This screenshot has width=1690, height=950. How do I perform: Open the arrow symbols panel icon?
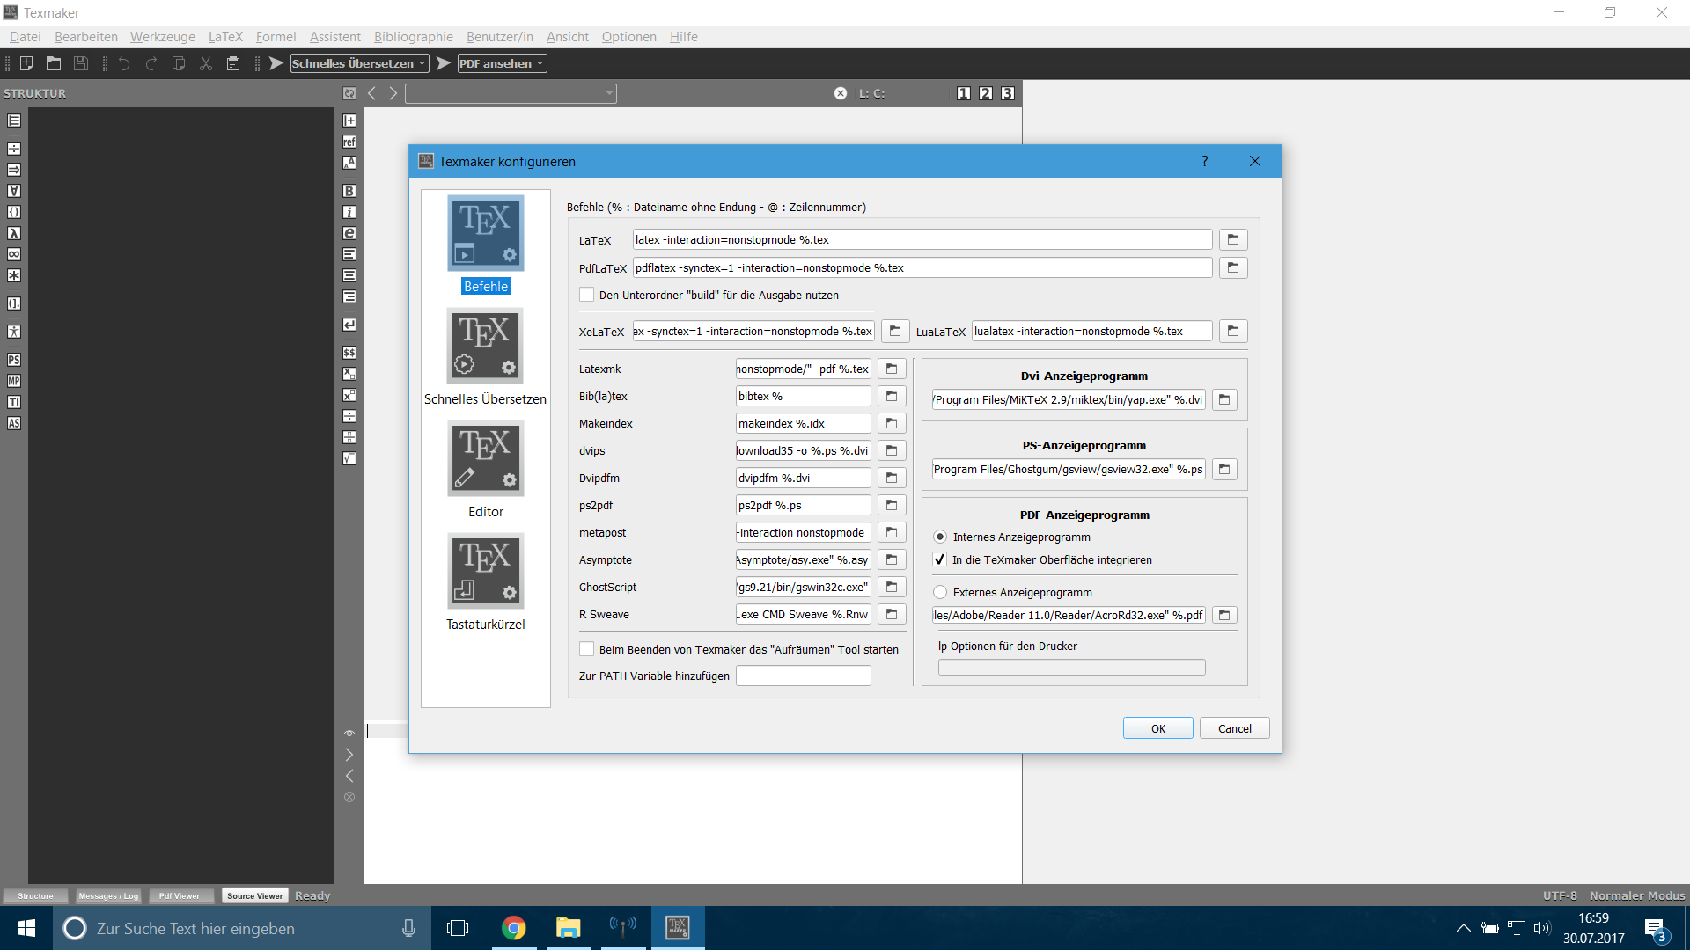(14, 170)
